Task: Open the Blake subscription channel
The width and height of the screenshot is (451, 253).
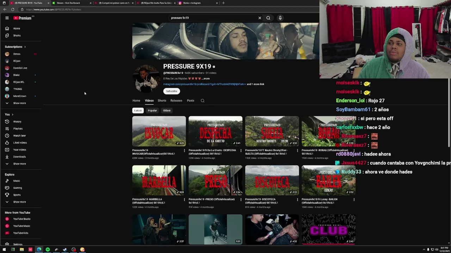Action: tap(21, 75)
